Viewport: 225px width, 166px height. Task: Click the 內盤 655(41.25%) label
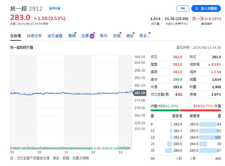(x=164, y=106)
